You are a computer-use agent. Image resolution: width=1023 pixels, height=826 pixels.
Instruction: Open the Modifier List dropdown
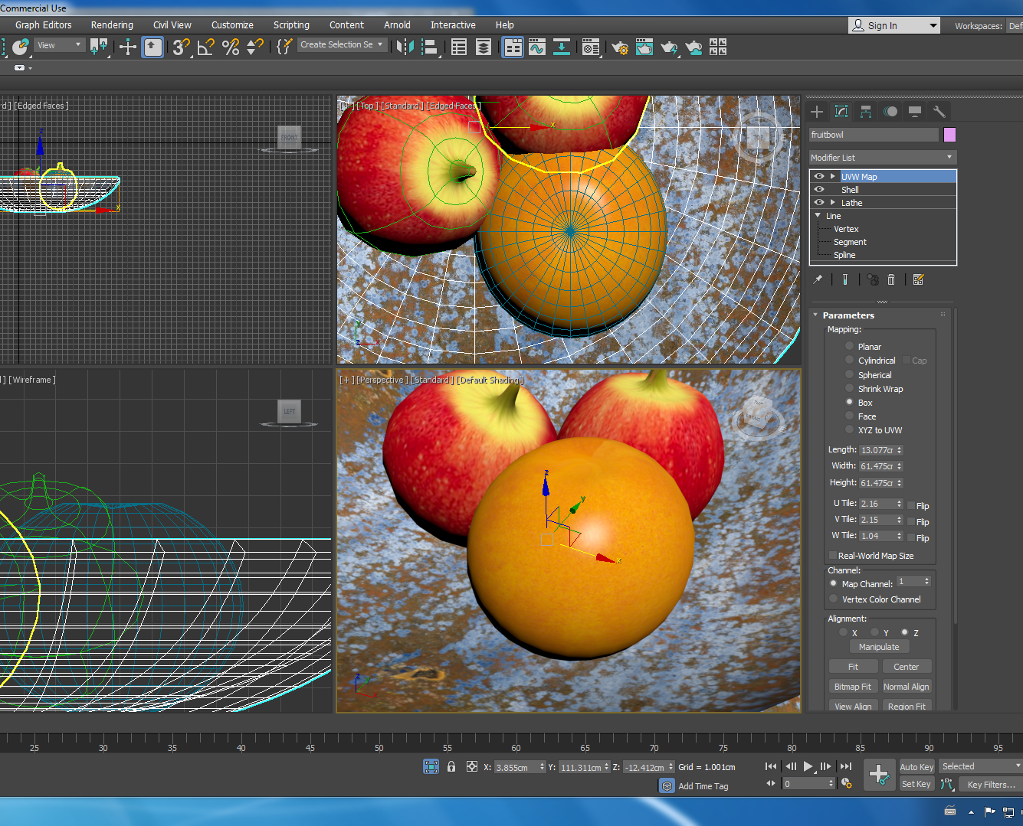tap(883, 158)
